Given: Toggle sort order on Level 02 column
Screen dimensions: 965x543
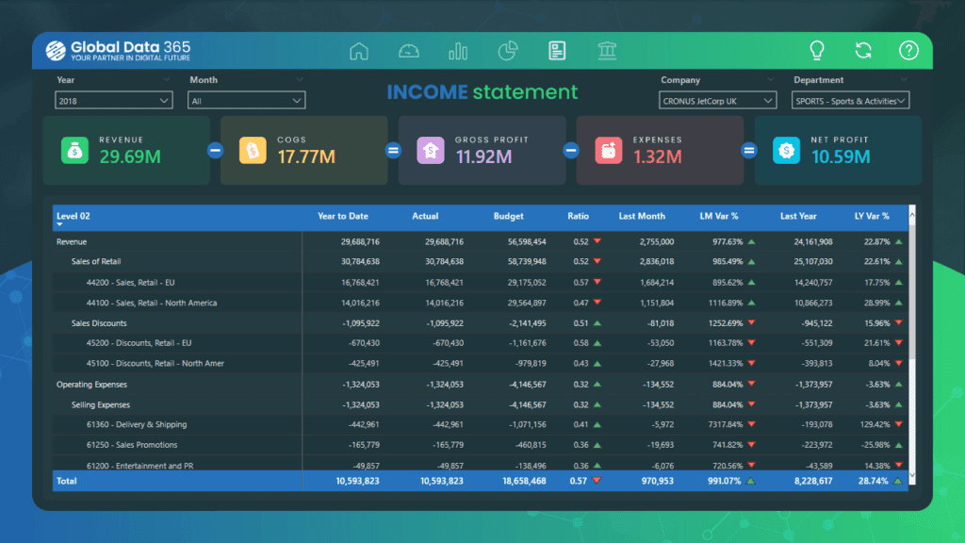Looking at the screenshot, I should pyautogui.click(x=74, y=216).
